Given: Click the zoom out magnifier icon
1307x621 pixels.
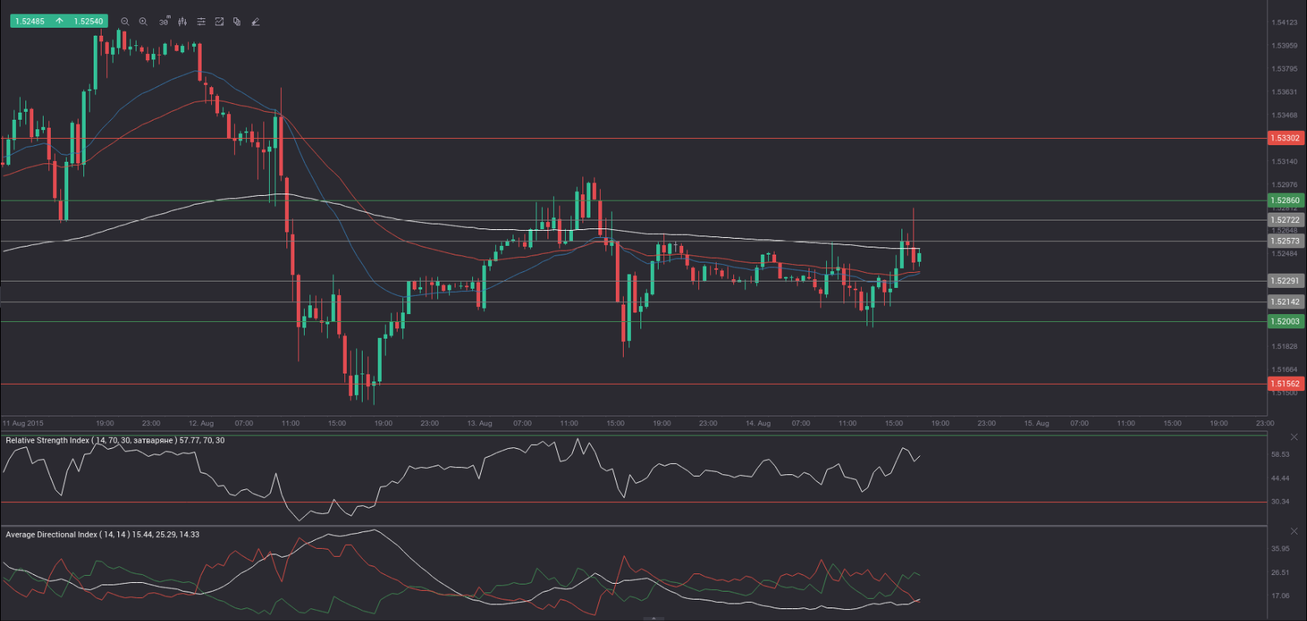Looking at the screenshot, I should tap(125, 21).
